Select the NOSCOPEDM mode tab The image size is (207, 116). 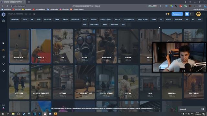point(75,20)
